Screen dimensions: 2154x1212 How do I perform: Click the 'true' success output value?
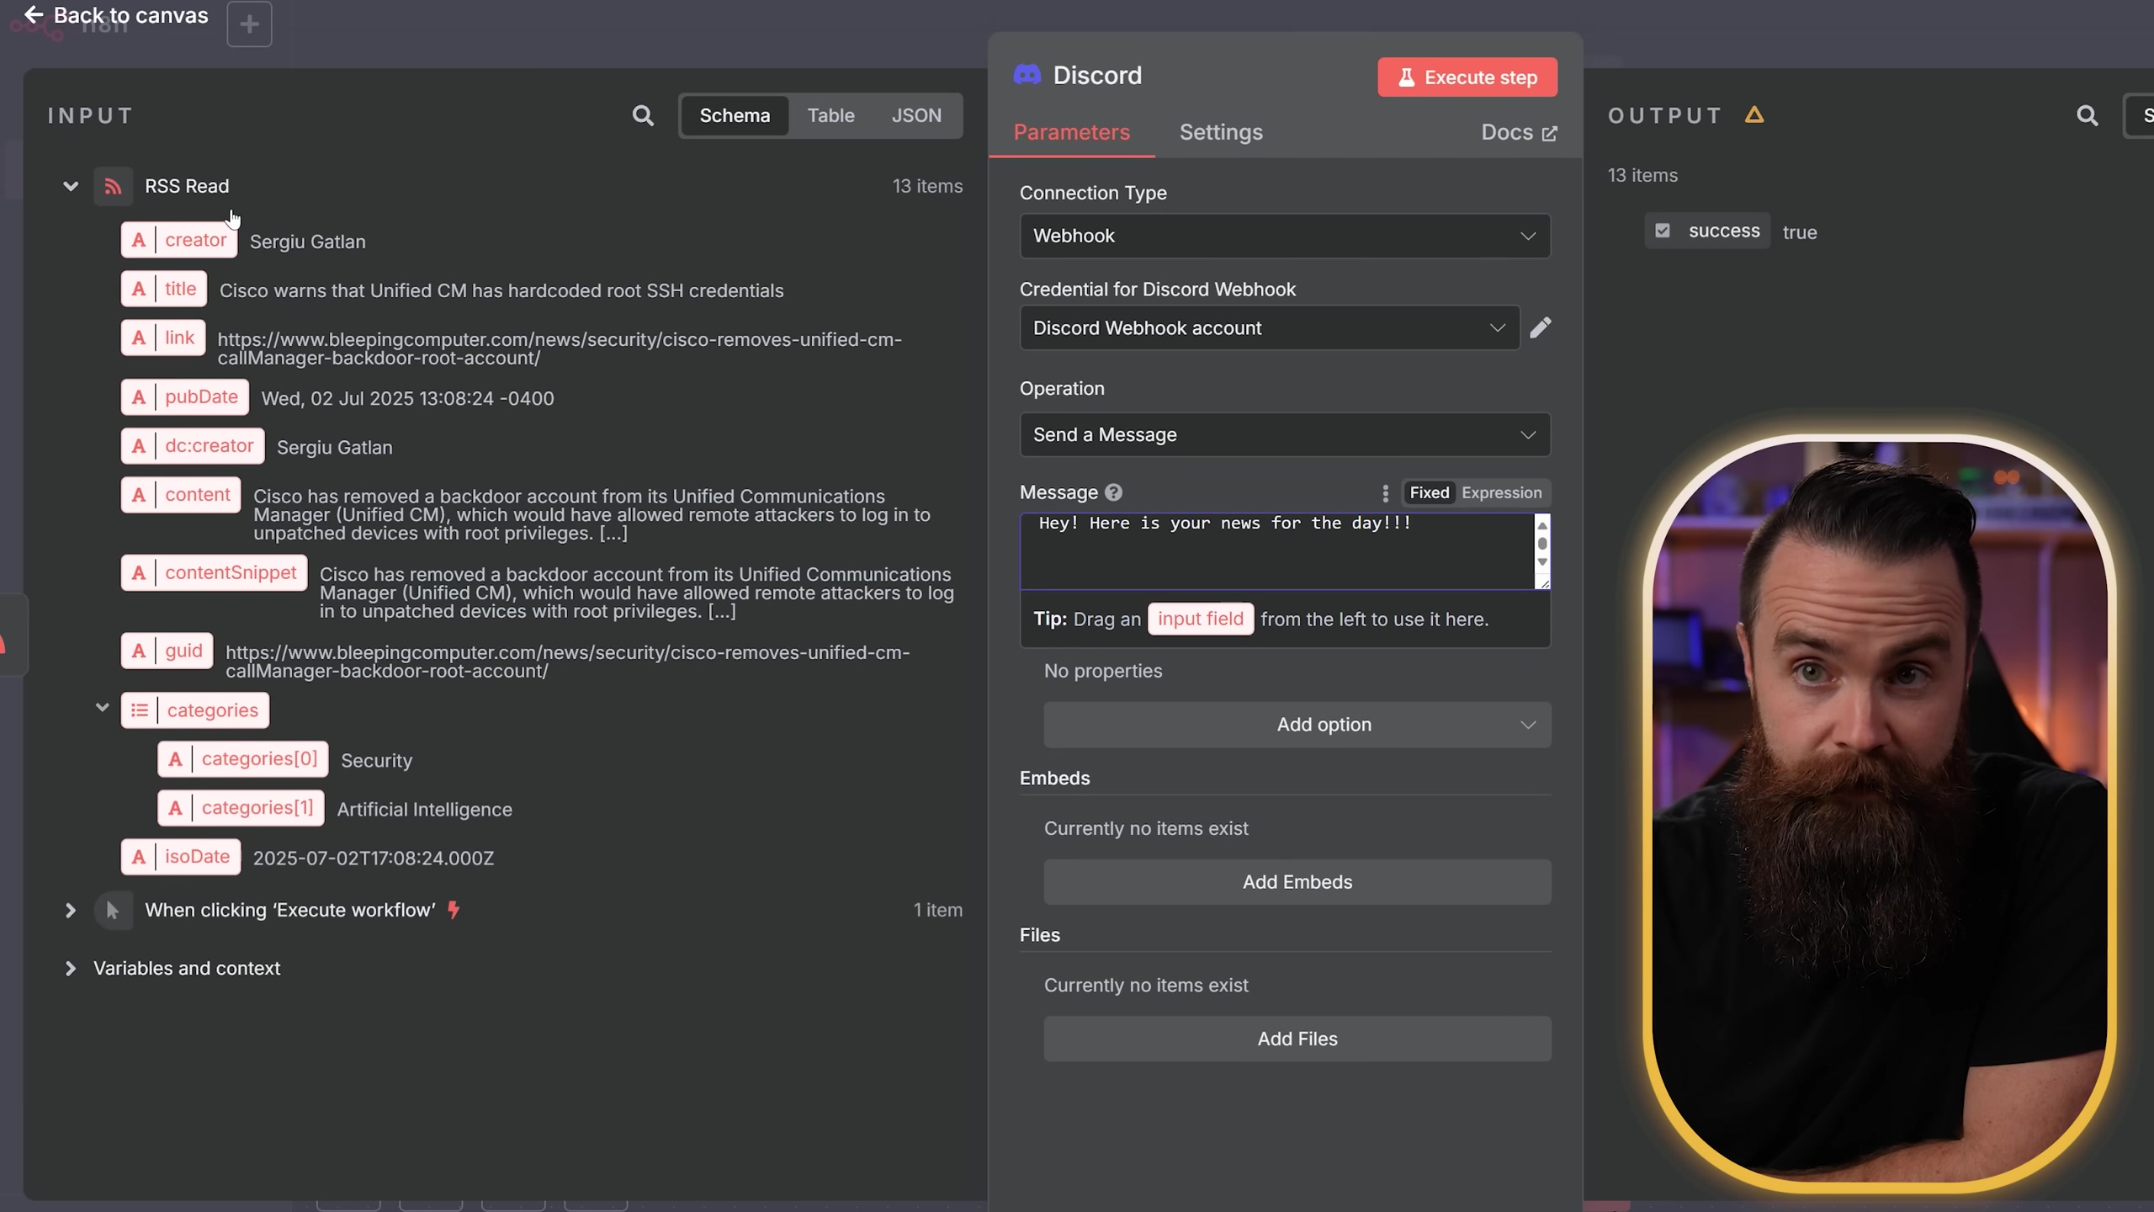pos(1799,232)
